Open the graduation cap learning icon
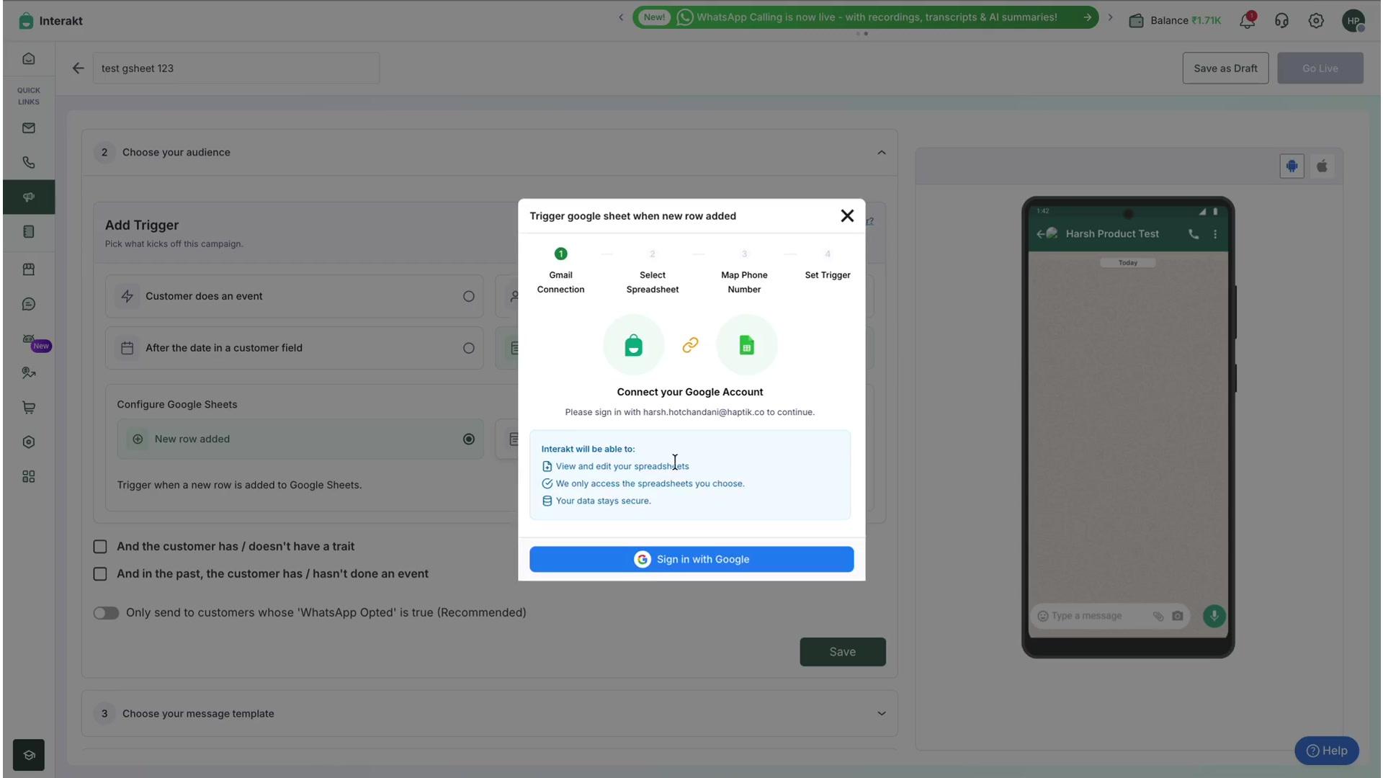Image resolution: width=1383 pixels, height=778 pixels. click(x=29, y=755)
